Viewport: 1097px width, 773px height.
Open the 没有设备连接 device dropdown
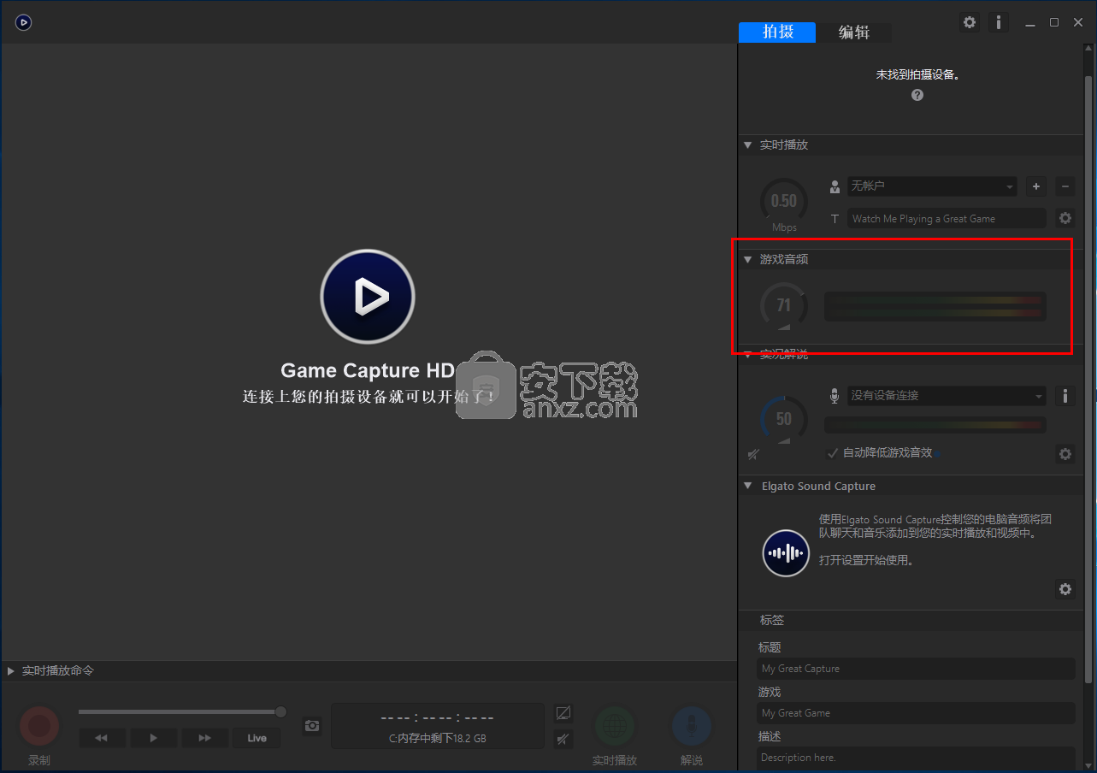coord(947,396)
